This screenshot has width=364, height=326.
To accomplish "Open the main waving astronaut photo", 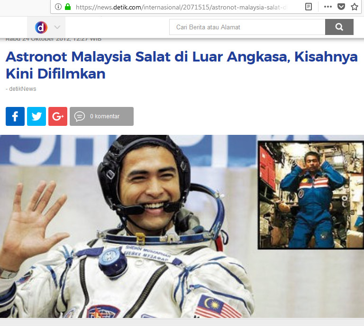I will click(x=129, y=226).
